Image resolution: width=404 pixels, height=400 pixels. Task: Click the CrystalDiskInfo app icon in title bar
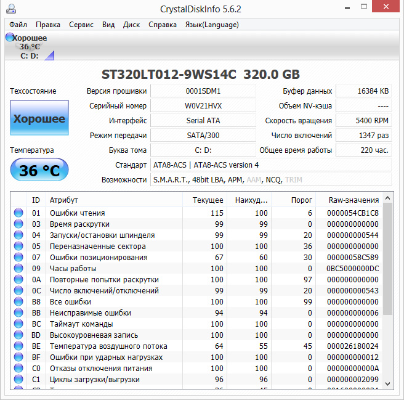tap(11, 9)
